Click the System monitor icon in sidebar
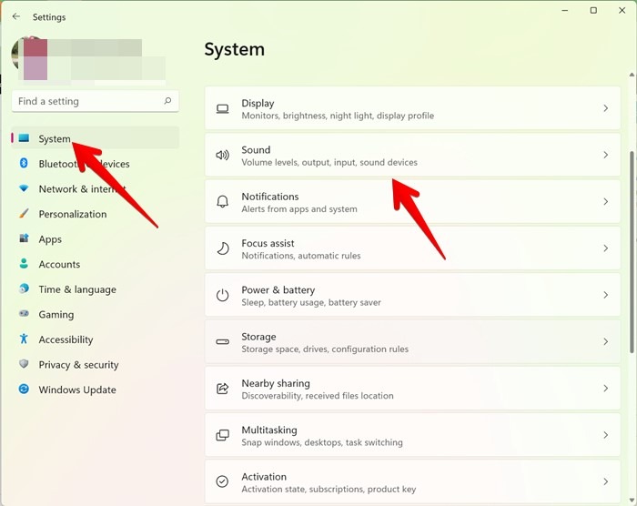 click(x=24, y=138)
